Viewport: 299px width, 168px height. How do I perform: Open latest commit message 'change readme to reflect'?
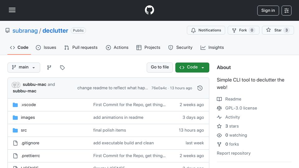112,88
